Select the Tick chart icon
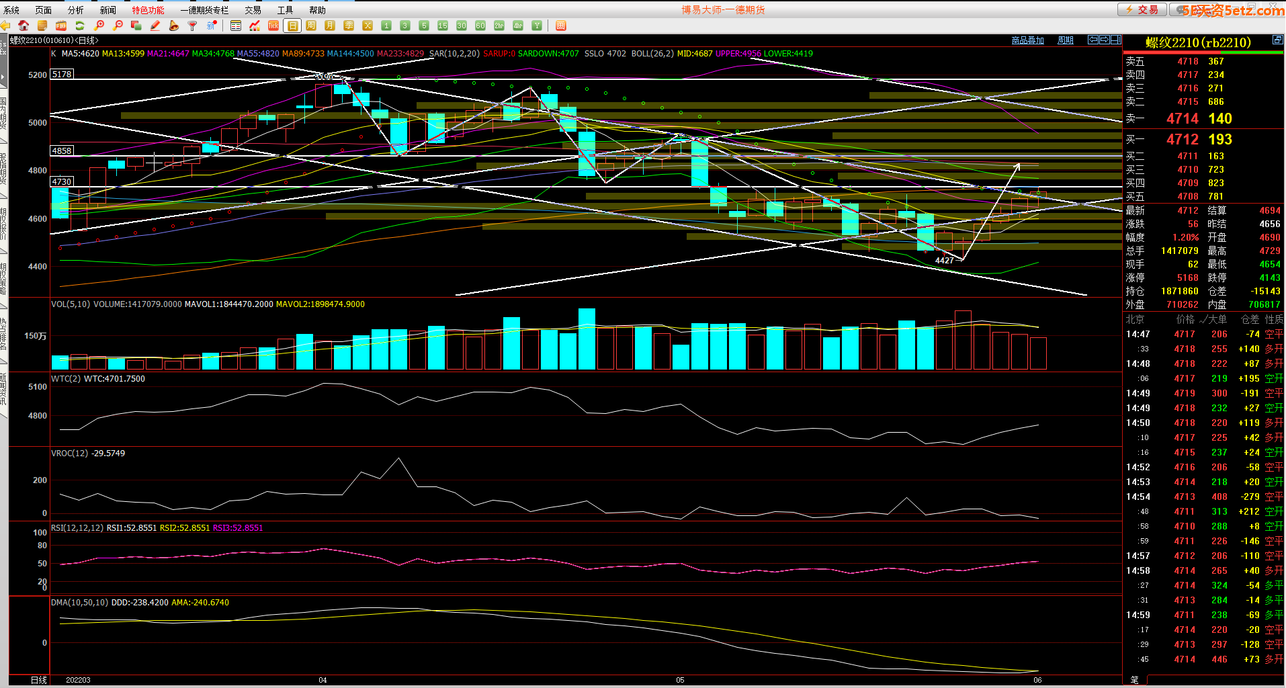Screen dimensions: 1286x688 point(273,26)
